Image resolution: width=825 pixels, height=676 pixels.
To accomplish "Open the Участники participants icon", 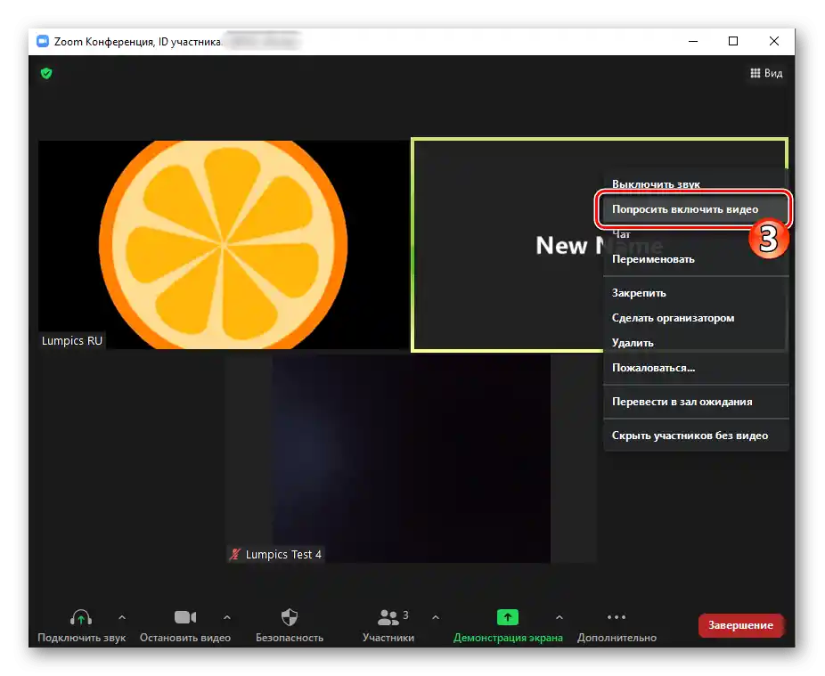I will click(x=389, y=616).
